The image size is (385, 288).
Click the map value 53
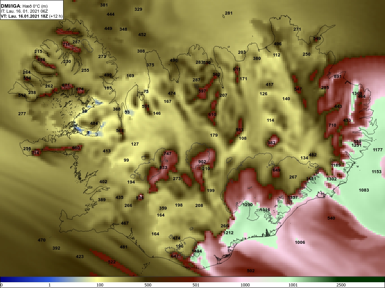click(127, 113)
